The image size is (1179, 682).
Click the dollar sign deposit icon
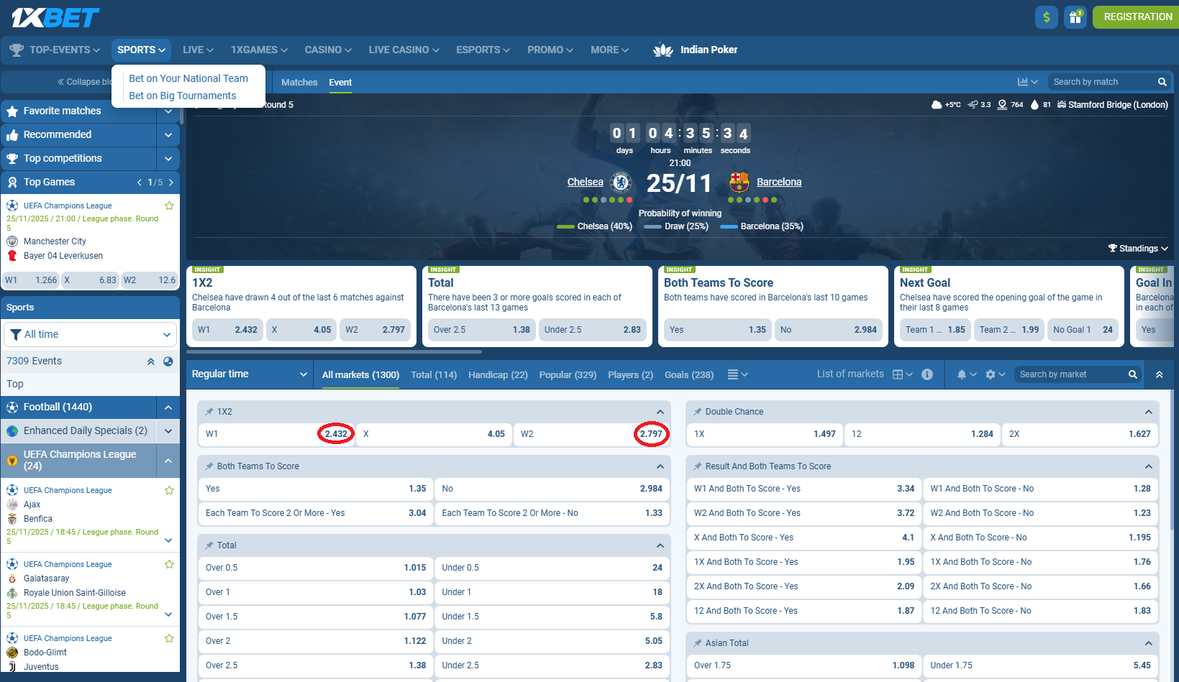[1046, 17]
